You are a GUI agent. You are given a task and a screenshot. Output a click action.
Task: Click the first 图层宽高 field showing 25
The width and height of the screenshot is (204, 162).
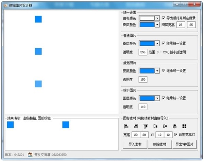pyautogui.click(x=181, y=25)
